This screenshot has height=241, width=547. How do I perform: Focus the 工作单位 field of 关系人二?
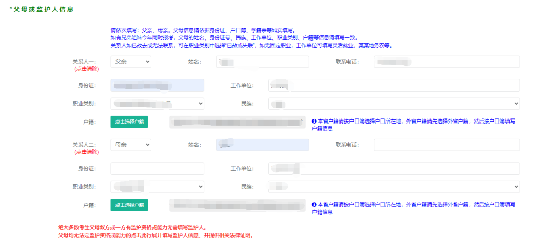[394, 169]
